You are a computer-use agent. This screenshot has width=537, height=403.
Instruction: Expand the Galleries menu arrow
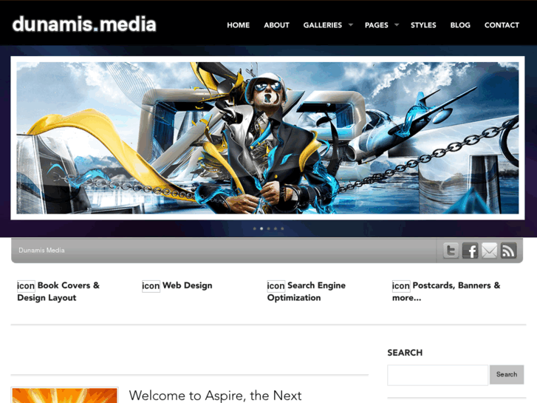click(351, 24)
